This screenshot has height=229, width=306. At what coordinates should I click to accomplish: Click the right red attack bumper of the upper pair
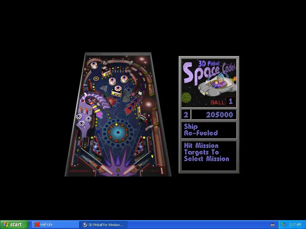tap(124, 79)
